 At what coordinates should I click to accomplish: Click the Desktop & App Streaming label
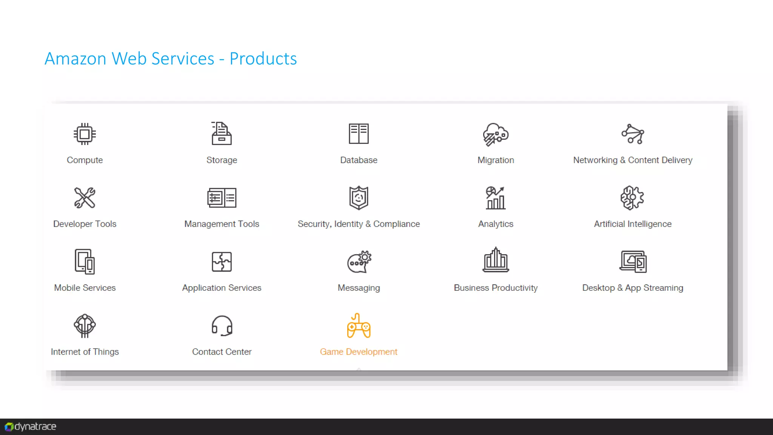click(x=633, y=288)
